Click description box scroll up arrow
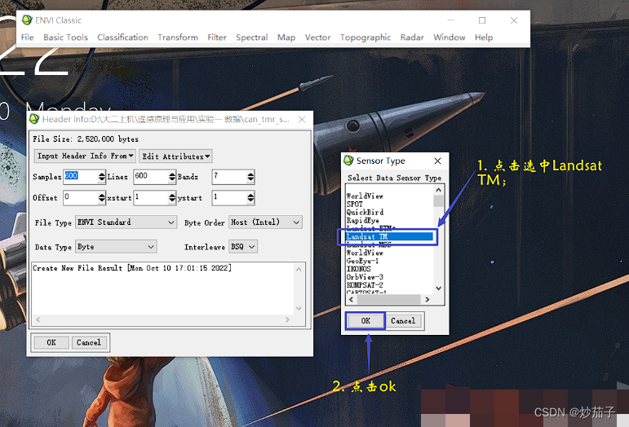 coord(299,270)
